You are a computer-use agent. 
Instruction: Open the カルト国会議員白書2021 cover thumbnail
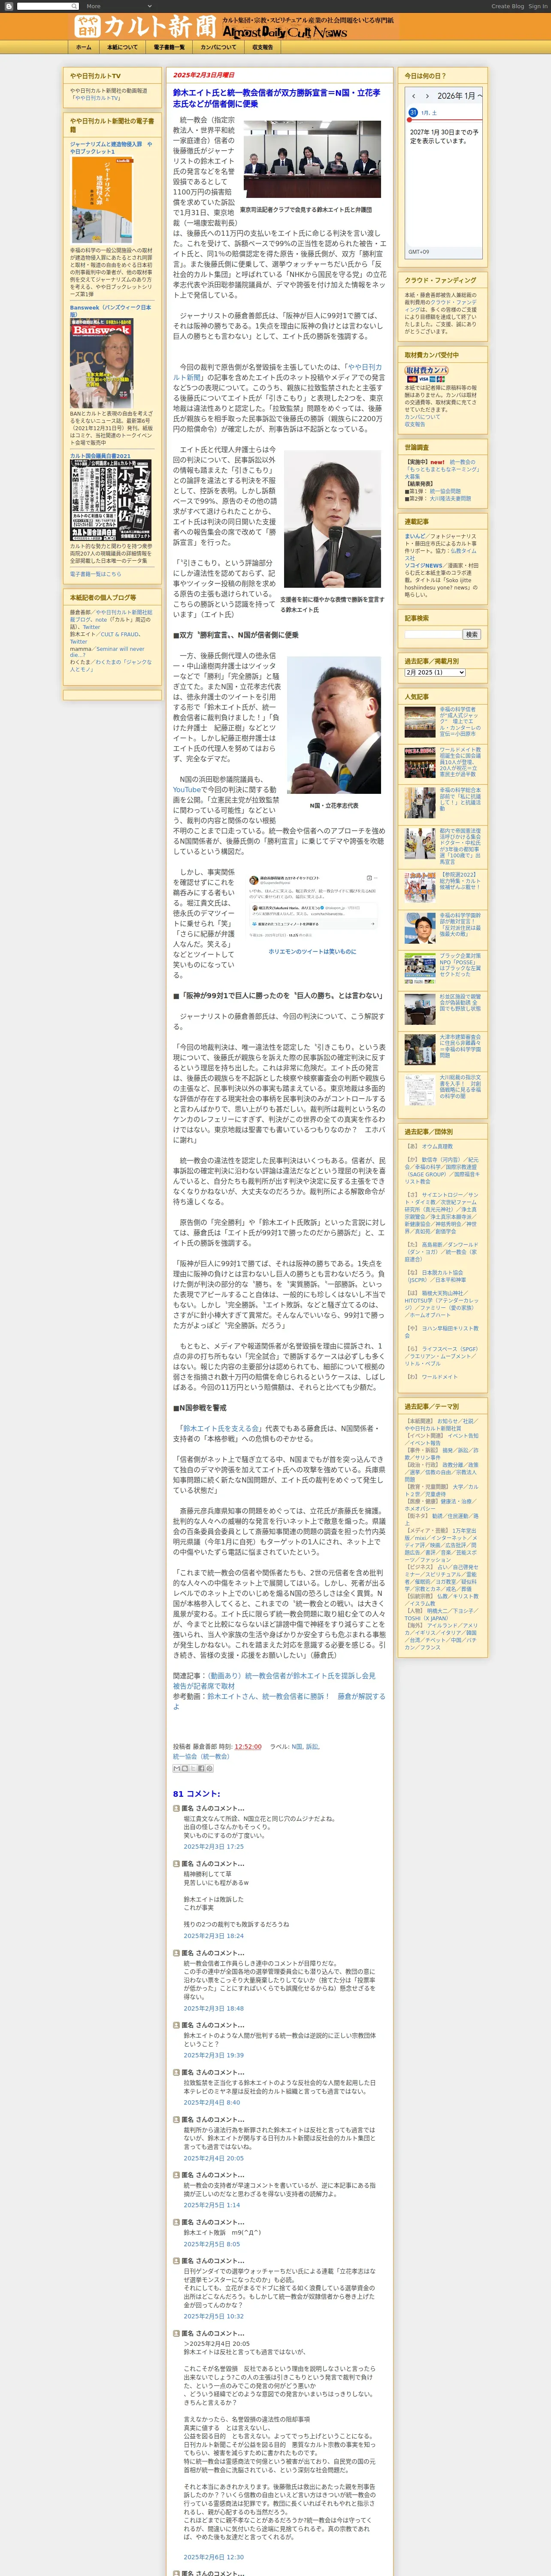111,500
